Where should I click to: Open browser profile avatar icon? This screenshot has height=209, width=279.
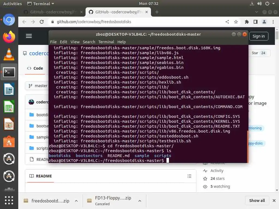pos(264,22)
